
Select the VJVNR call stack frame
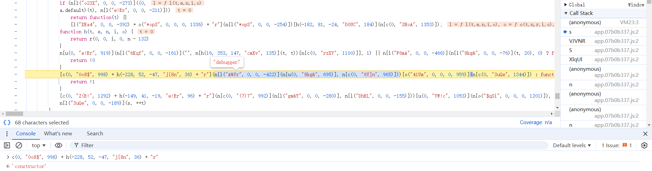[x=577, y=41]
